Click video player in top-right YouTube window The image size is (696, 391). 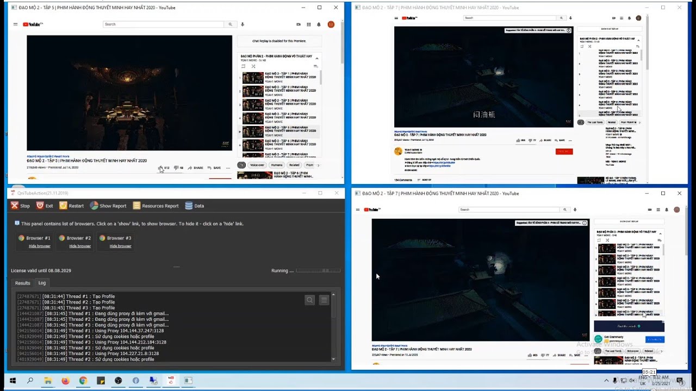(x=483, y=77)
